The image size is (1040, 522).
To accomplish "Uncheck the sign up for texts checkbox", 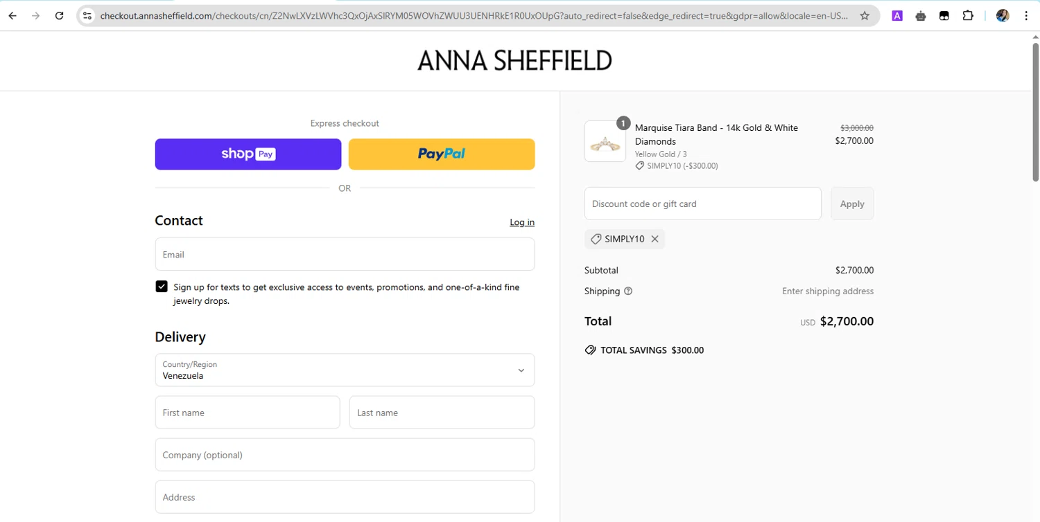I will (162, 287).
